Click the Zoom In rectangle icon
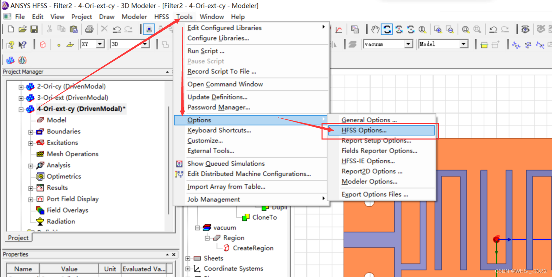The width and height of the screenshot is (552, 277). (438, 29)
